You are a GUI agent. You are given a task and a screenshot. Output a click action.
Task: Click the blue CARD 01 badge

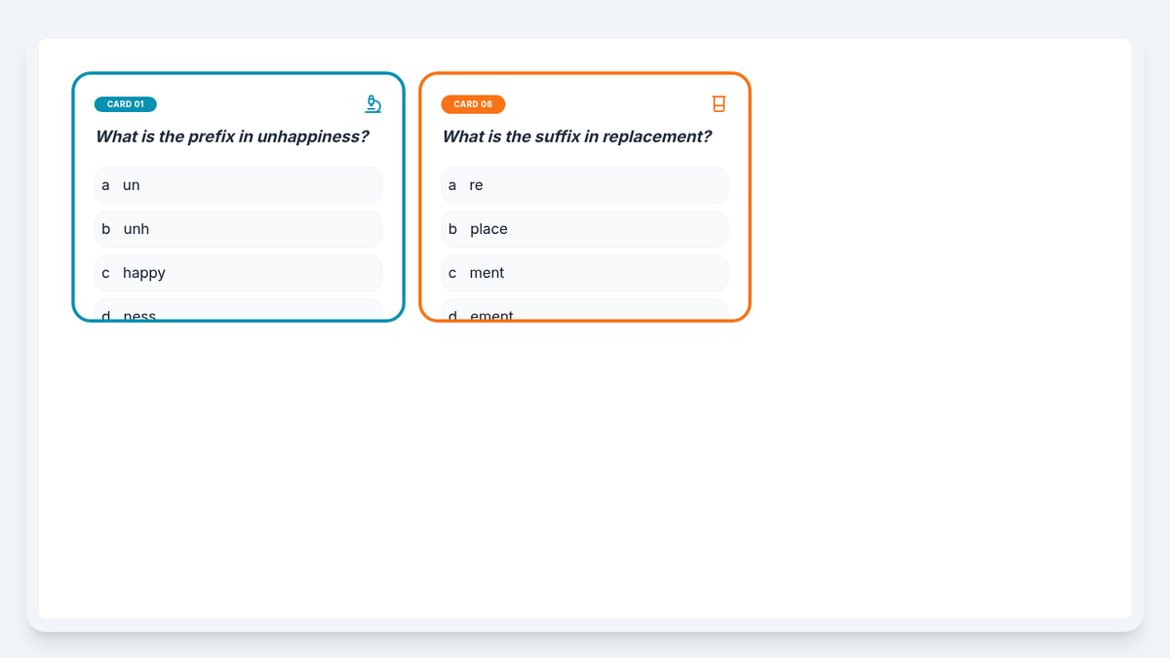click(125, 104)
